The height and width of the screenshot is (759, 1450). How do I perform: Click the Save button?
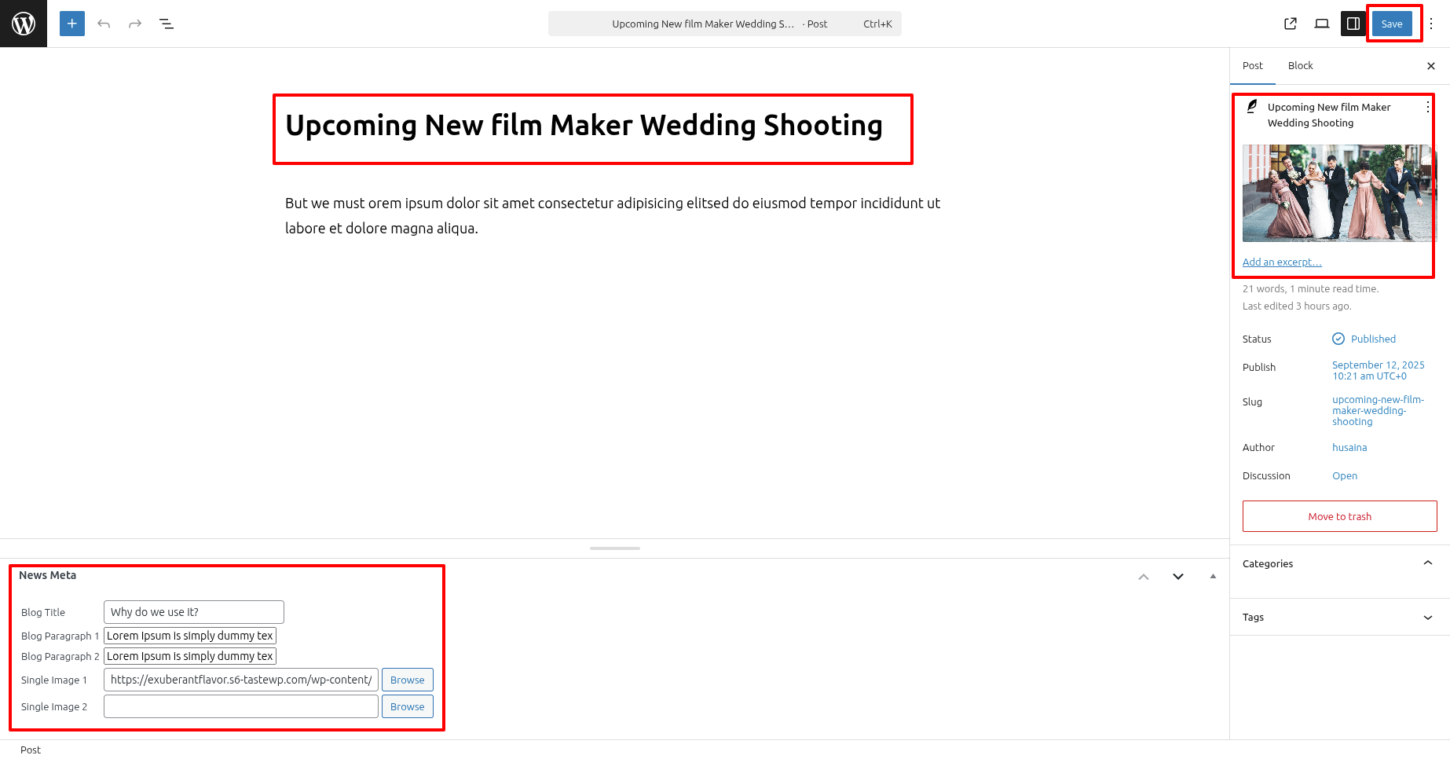1391,24
